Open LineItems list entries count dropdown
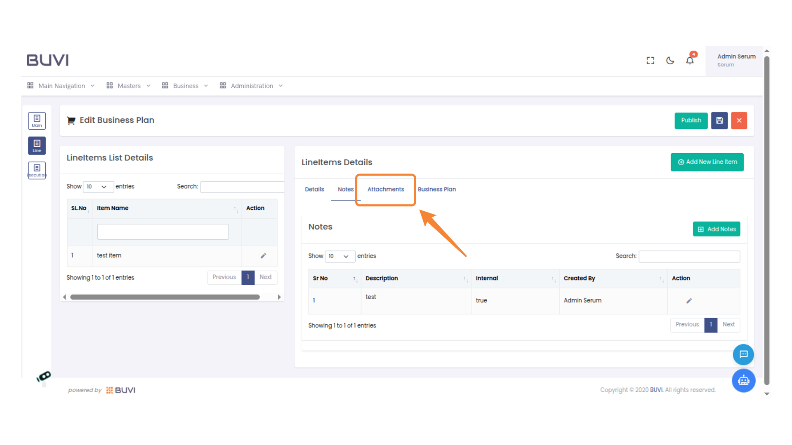The height and width of the screenshot is (445, 792). tap(98, 187)
